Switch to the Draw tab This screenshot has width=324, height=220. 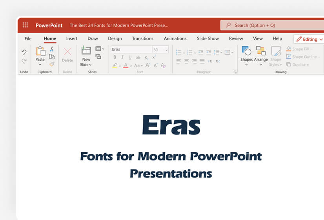(93, 39)
